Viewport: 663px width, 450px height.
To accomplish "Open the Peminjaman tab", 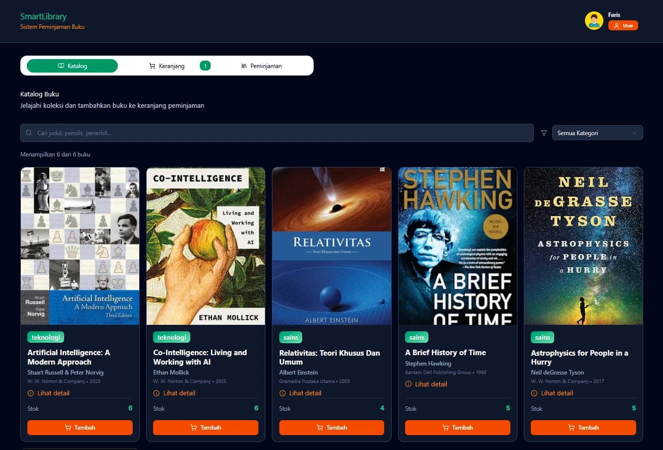I will (x=261, y=66).
